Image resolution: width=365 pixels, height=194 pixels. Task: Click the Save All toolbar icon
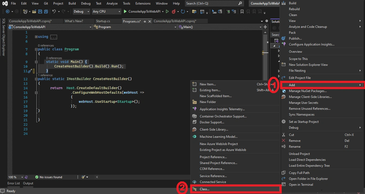click(46, 12)
